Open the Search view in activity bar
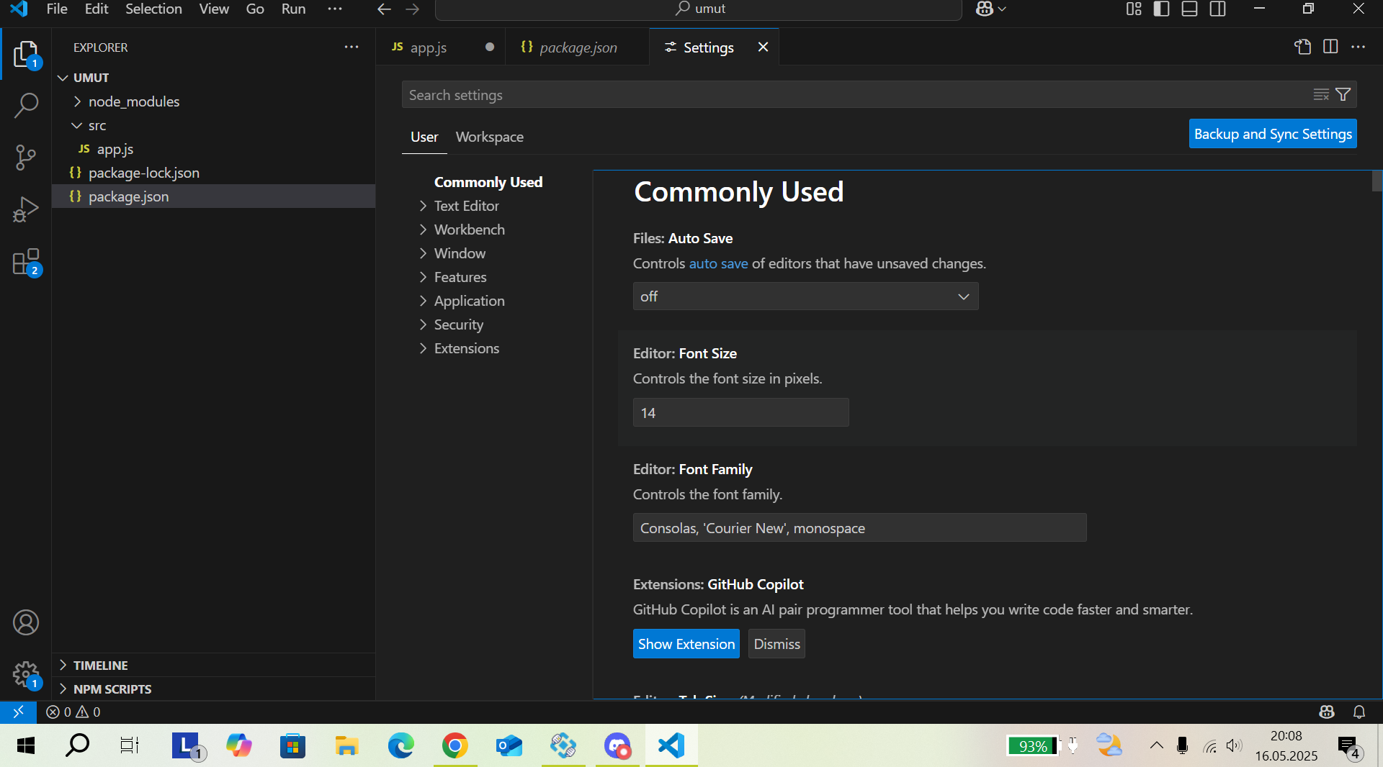The height and width of the screenshot is (767, 1383). 26,105
